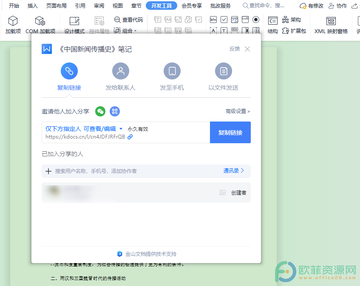Click the 反馈 feedback link
This screenshot has height=286, width=360.
point(235,49)
